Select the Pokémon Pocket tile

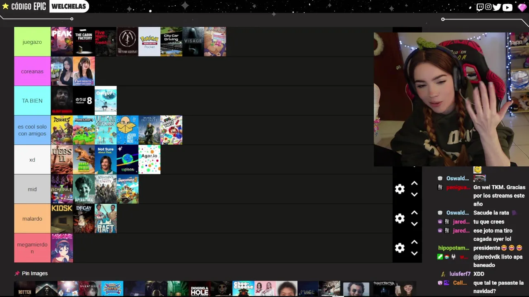click(x=149, y=42)
